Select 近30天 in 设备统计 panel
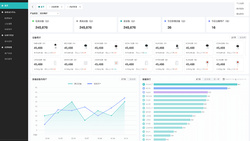 pos(242,38)
